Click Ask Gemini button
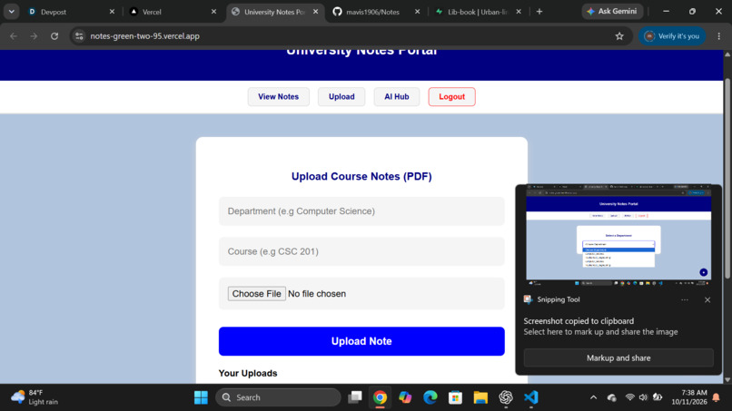Screen dimensions: 732x411 (612, 11)
